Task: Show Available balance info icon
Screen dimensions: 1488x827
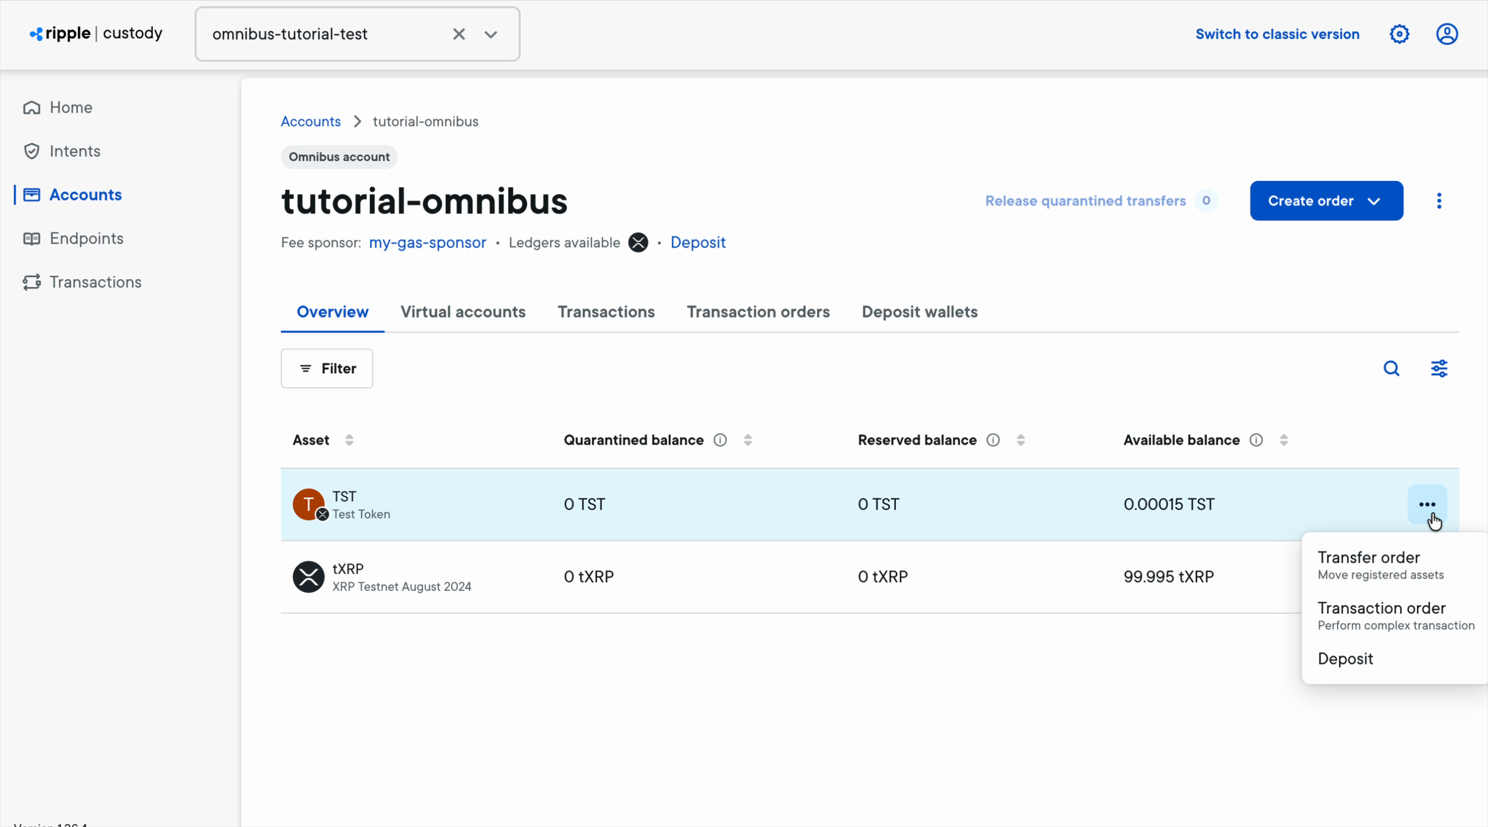Action: click(x=1256, y=440)
